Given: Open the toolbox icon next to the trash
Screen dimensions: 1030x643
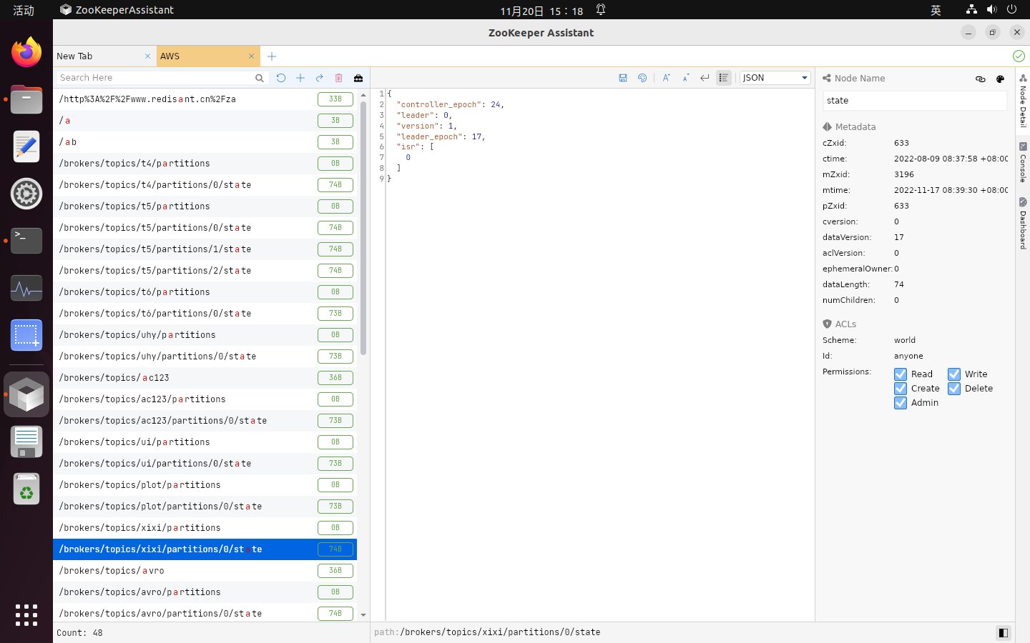Looking at the screenshot, I should [358, 78].
